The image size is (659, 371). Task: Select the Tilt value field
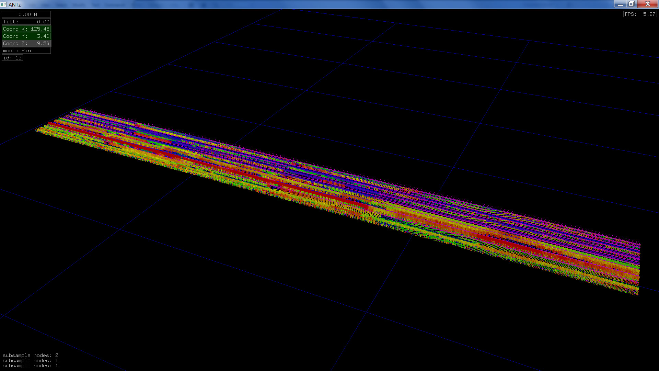pos(26,22)
